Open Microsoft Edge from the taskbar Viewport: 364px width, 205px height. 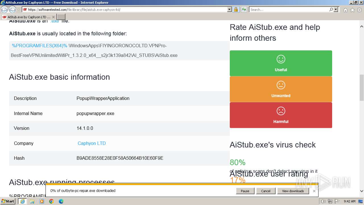click(x=61, y=201)
